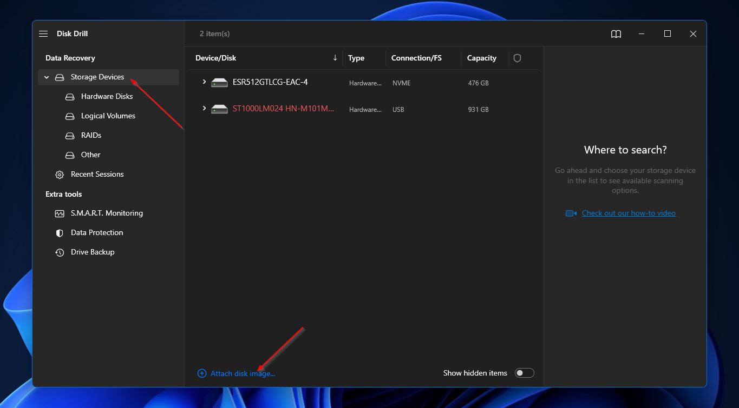Click the shield column header icon
Viewport: 739px width, 408px height.
[x=517, y=58]
